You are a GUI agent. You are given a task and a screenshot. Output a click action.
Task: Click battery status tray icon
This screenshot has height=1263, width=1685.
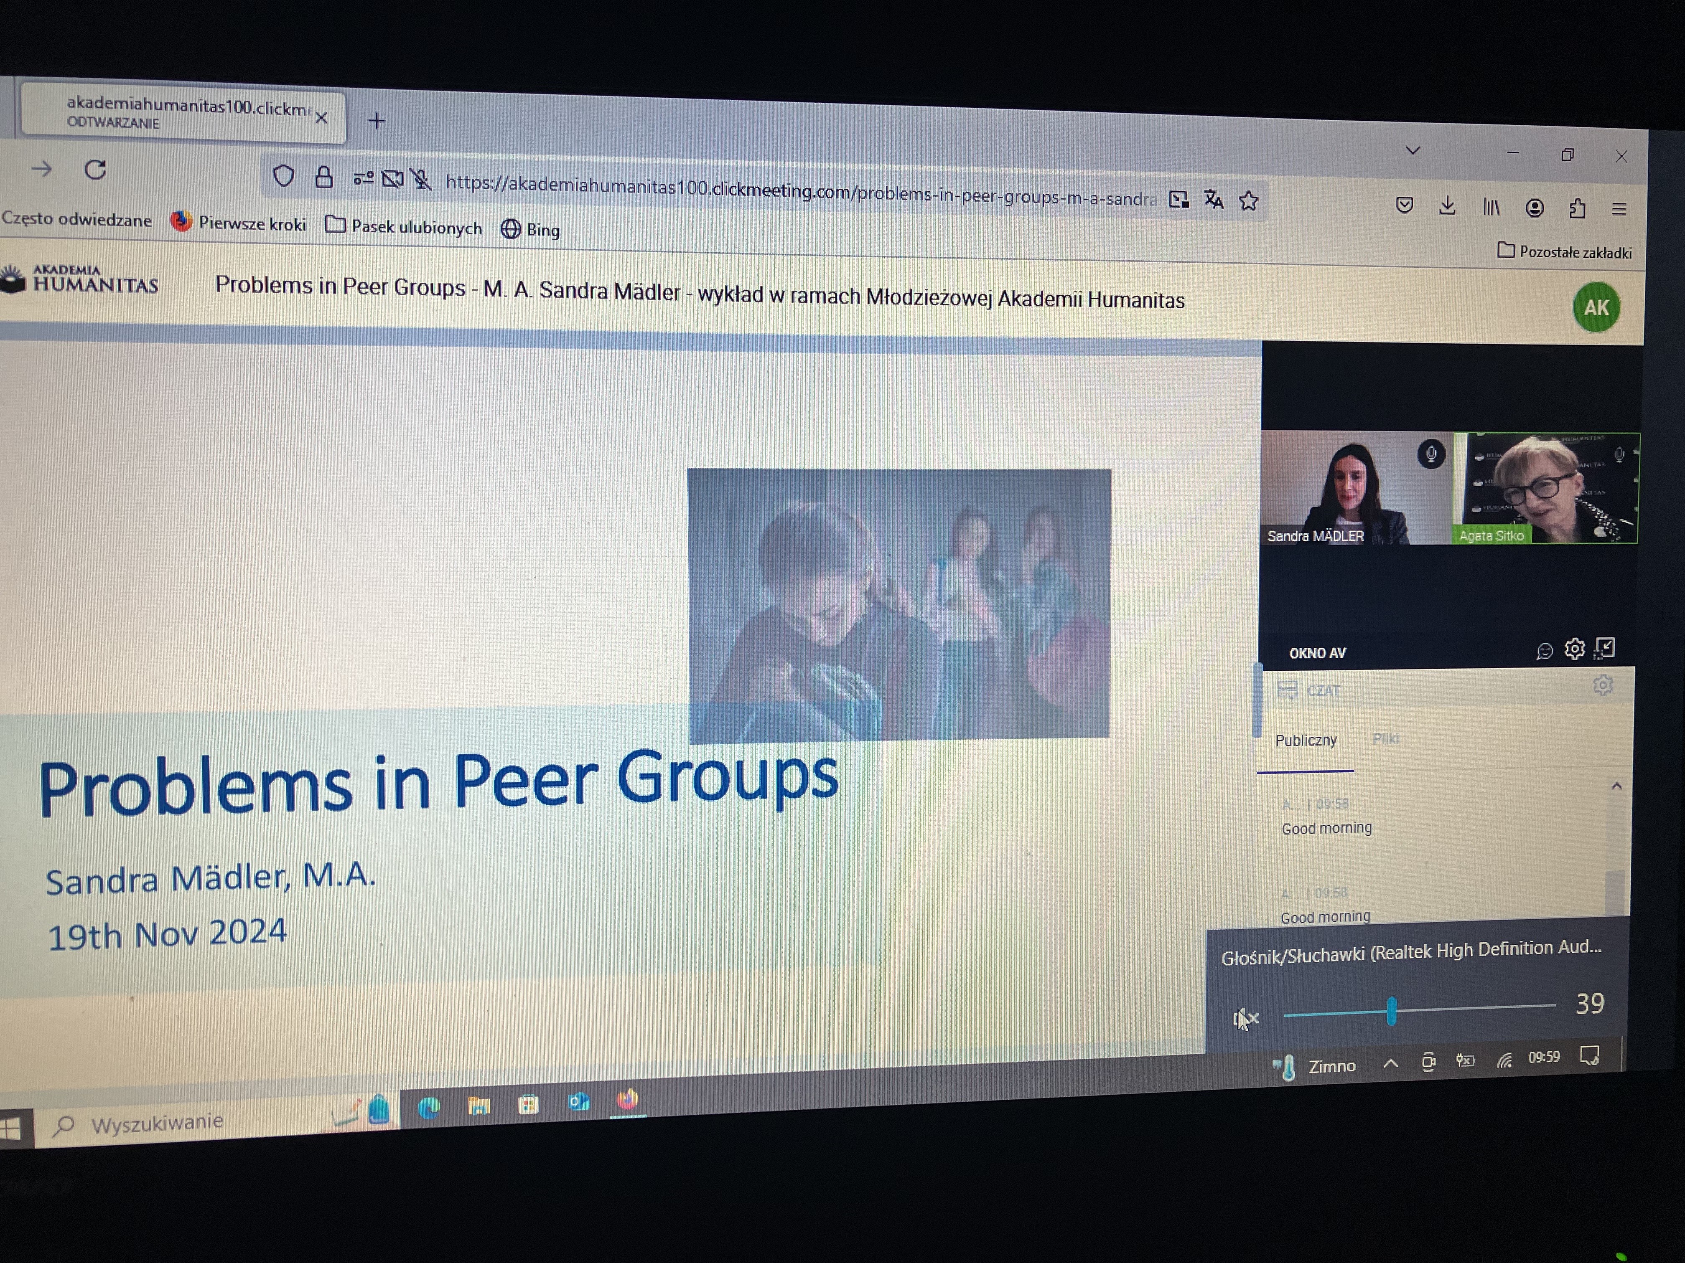point(1465,1060)
